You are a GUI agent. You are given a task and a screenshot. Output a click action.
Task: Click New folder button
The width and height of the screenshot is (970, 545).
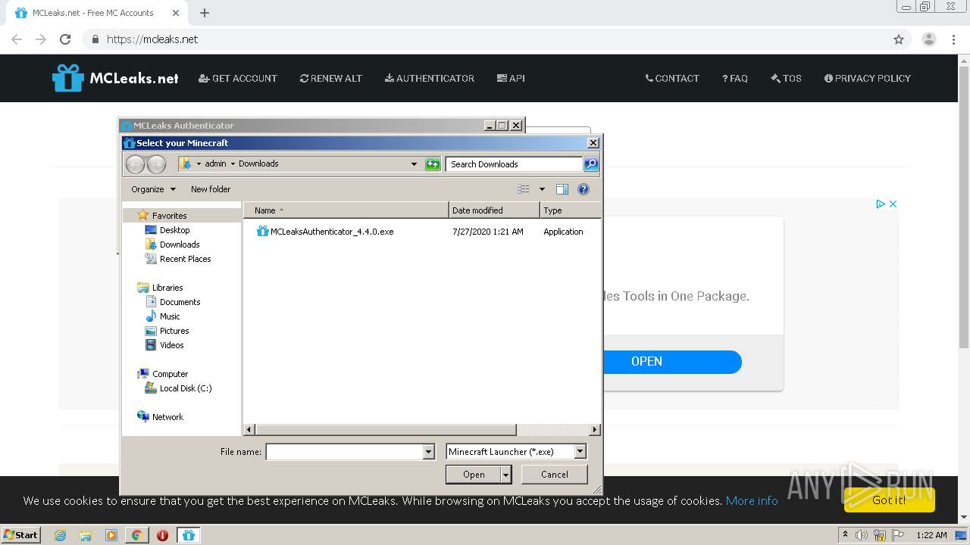click(211, 189)
